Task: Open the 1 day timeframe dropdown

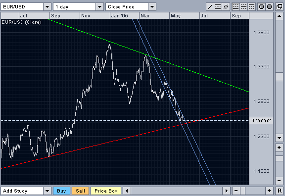Action: (x=99, y=7)
